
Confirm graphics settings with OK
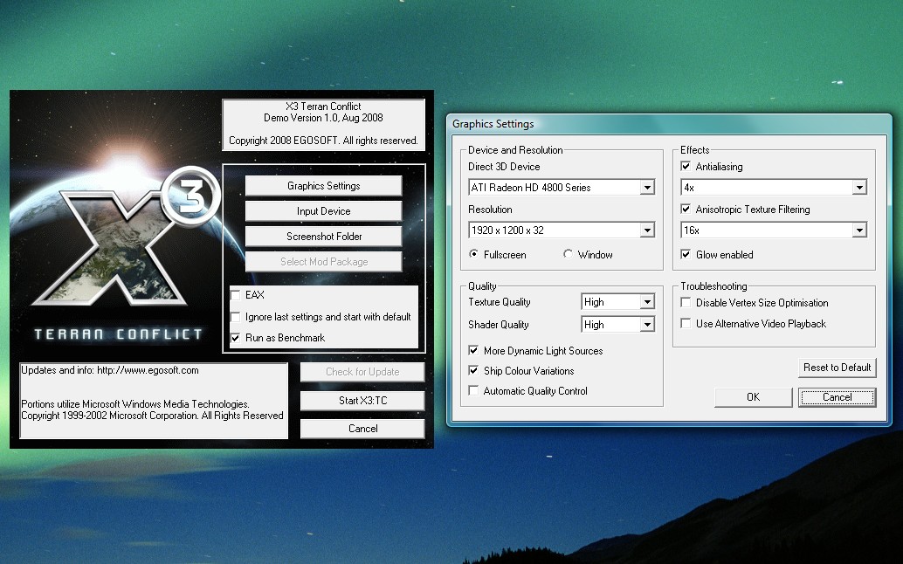754,397
